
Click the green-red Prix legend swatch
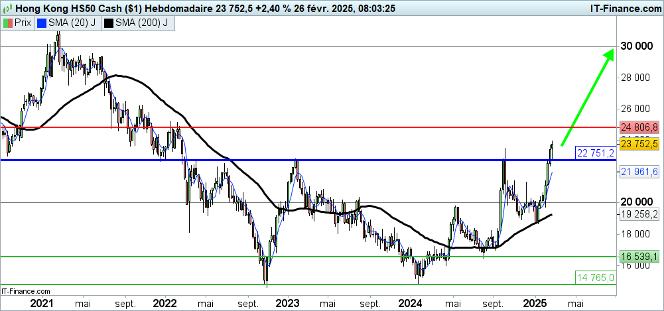coord(8,23)
